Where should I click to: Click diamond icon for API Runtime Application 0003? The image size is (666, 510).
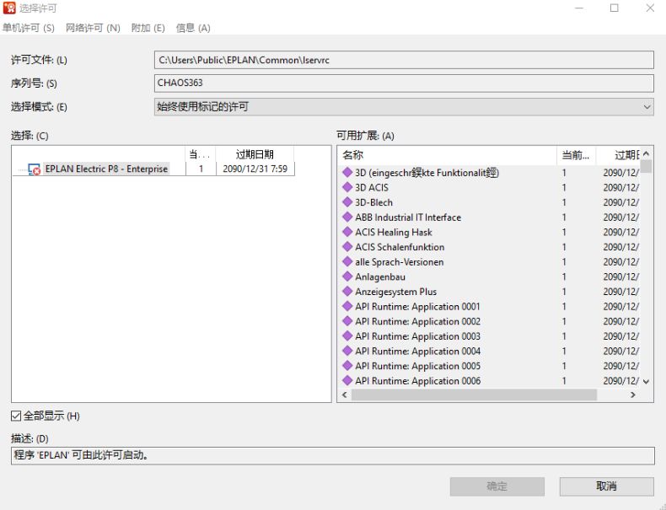click(x=347, y=336)
